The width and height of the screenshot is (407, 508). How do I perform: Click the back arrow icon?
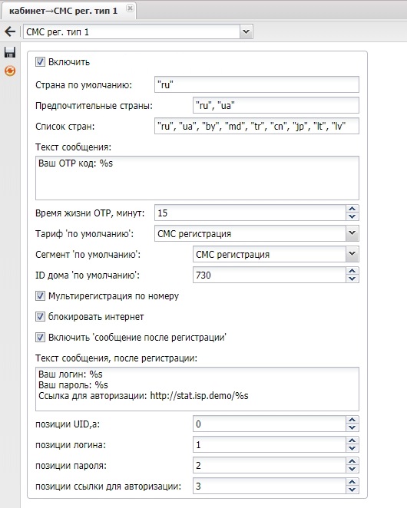(10, 31)
